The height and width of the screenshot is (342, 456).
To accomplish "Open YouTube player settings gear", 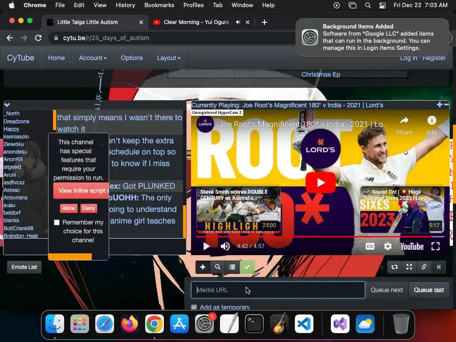I will pyautogui.click(x=388, y=246).
